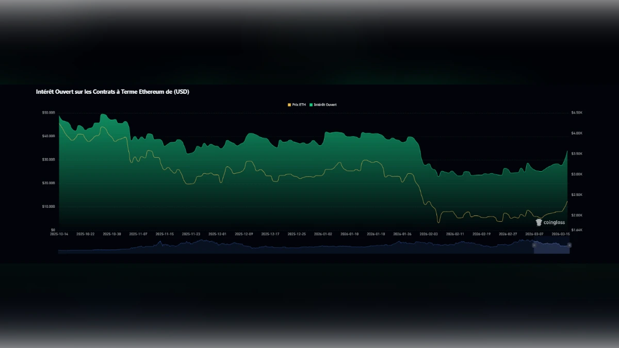
Task: Select the 2025-10-14 date label
Action: tap(58, 233)
